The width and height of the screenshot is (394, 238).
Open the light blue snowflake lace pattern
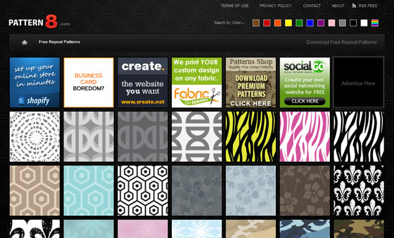coord(197,229)
